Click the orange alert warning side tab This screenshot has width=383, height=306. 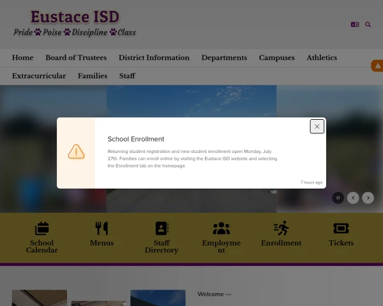(x=377, y=66)
